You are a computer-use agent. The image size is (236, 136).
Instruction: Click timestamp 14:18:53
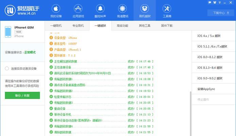(145, 73)
